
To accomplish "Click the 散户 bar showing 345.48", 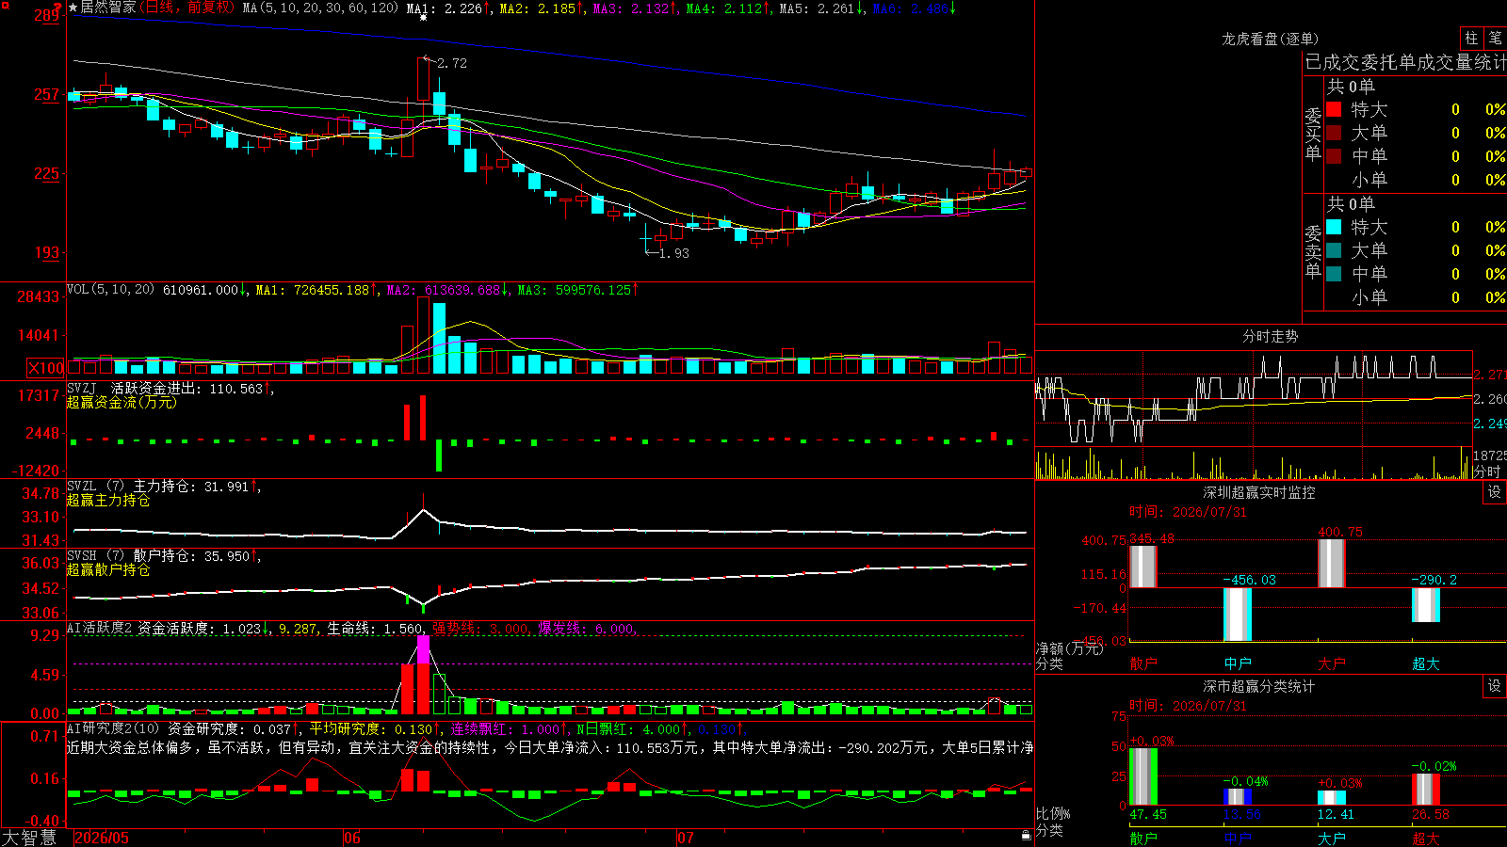I will (x=1142, y=567).
